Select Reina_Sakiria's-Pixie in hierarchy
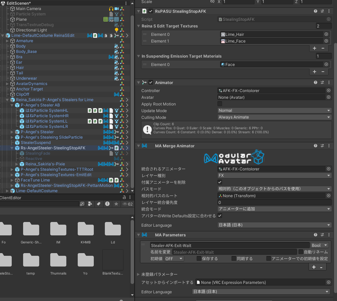The image size is (337, 301). click(45, 164)
